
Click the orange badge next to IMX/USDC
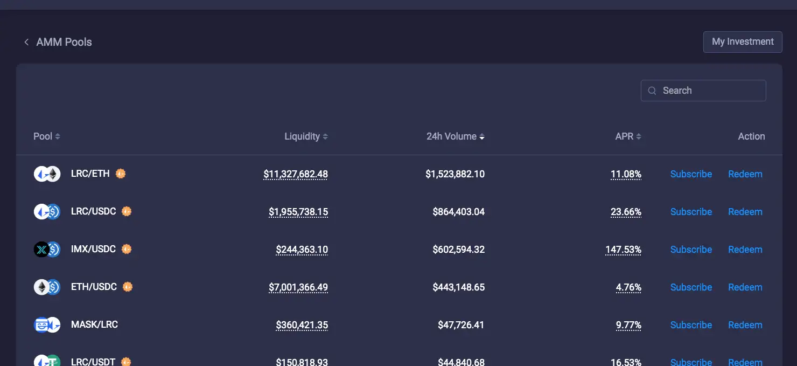point(127,249)
